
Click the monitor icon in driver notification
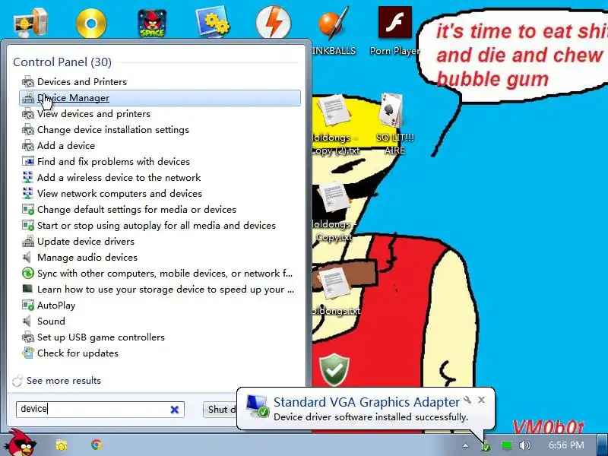pyautogui.click(x=258, y=406)
